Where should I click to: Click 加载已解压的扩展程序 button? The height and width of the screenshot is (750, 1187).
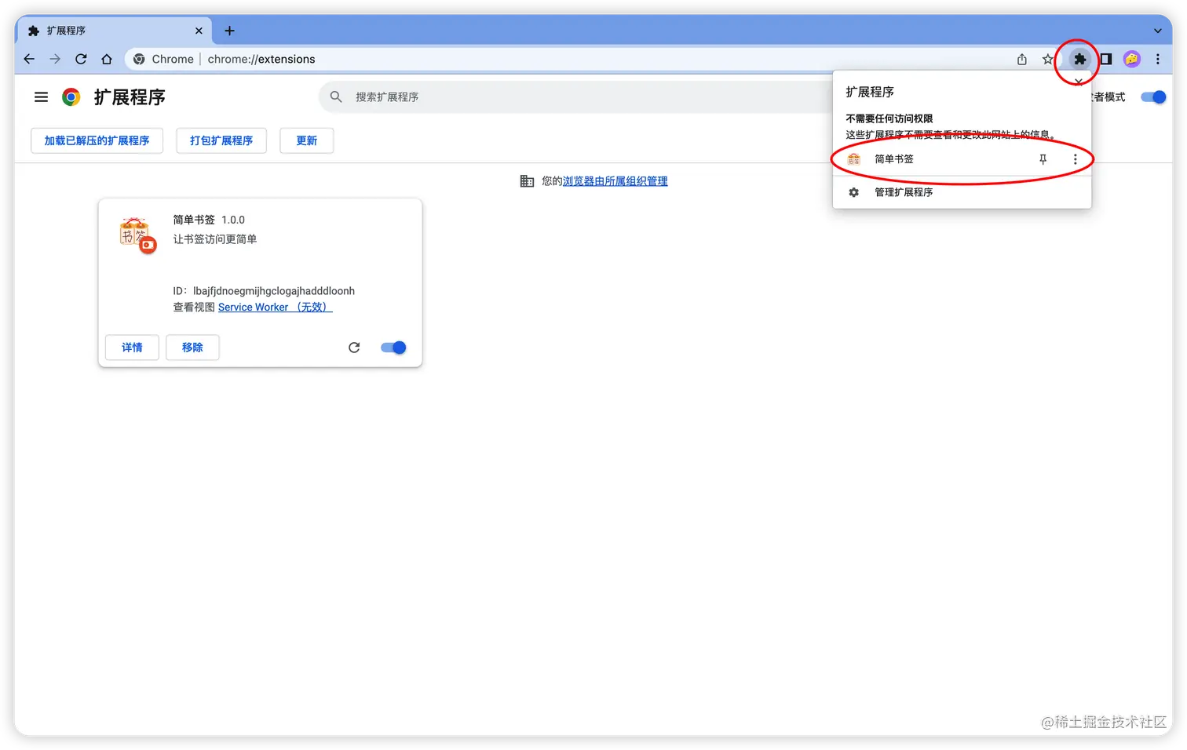97,140
